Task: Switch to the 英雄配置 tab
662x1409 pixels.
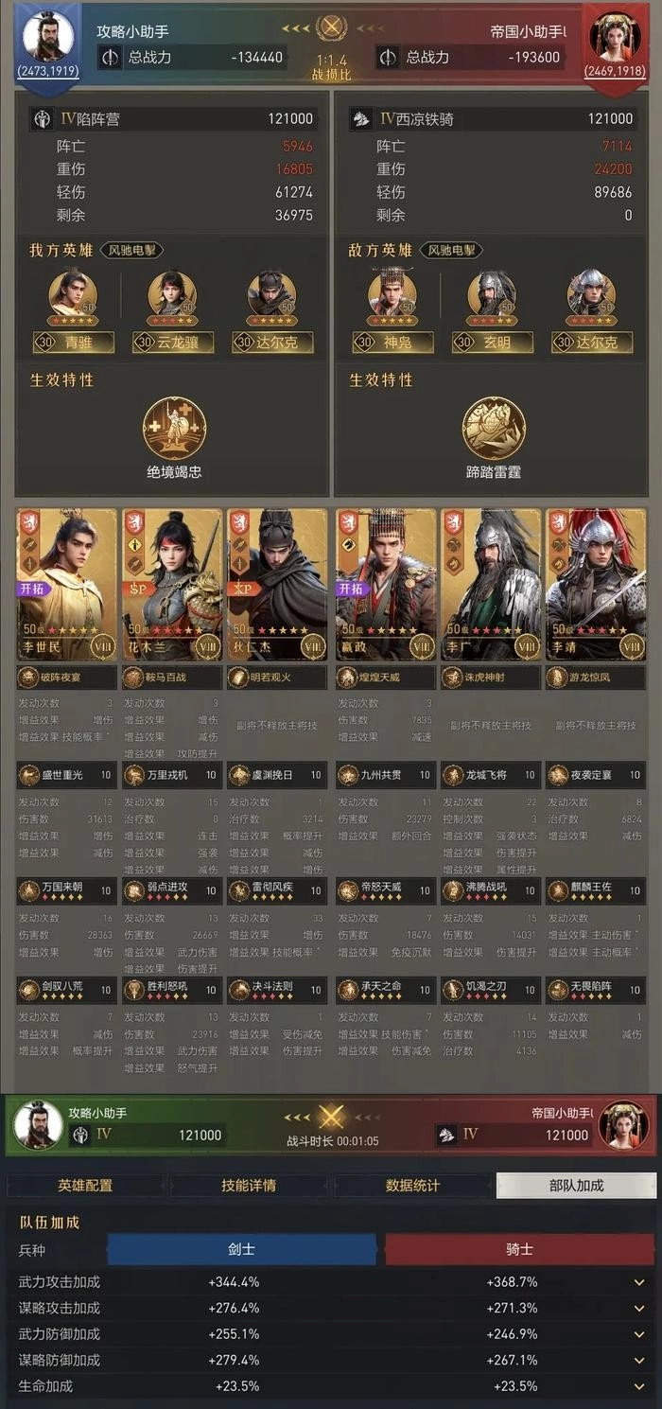Action: 85,1185
